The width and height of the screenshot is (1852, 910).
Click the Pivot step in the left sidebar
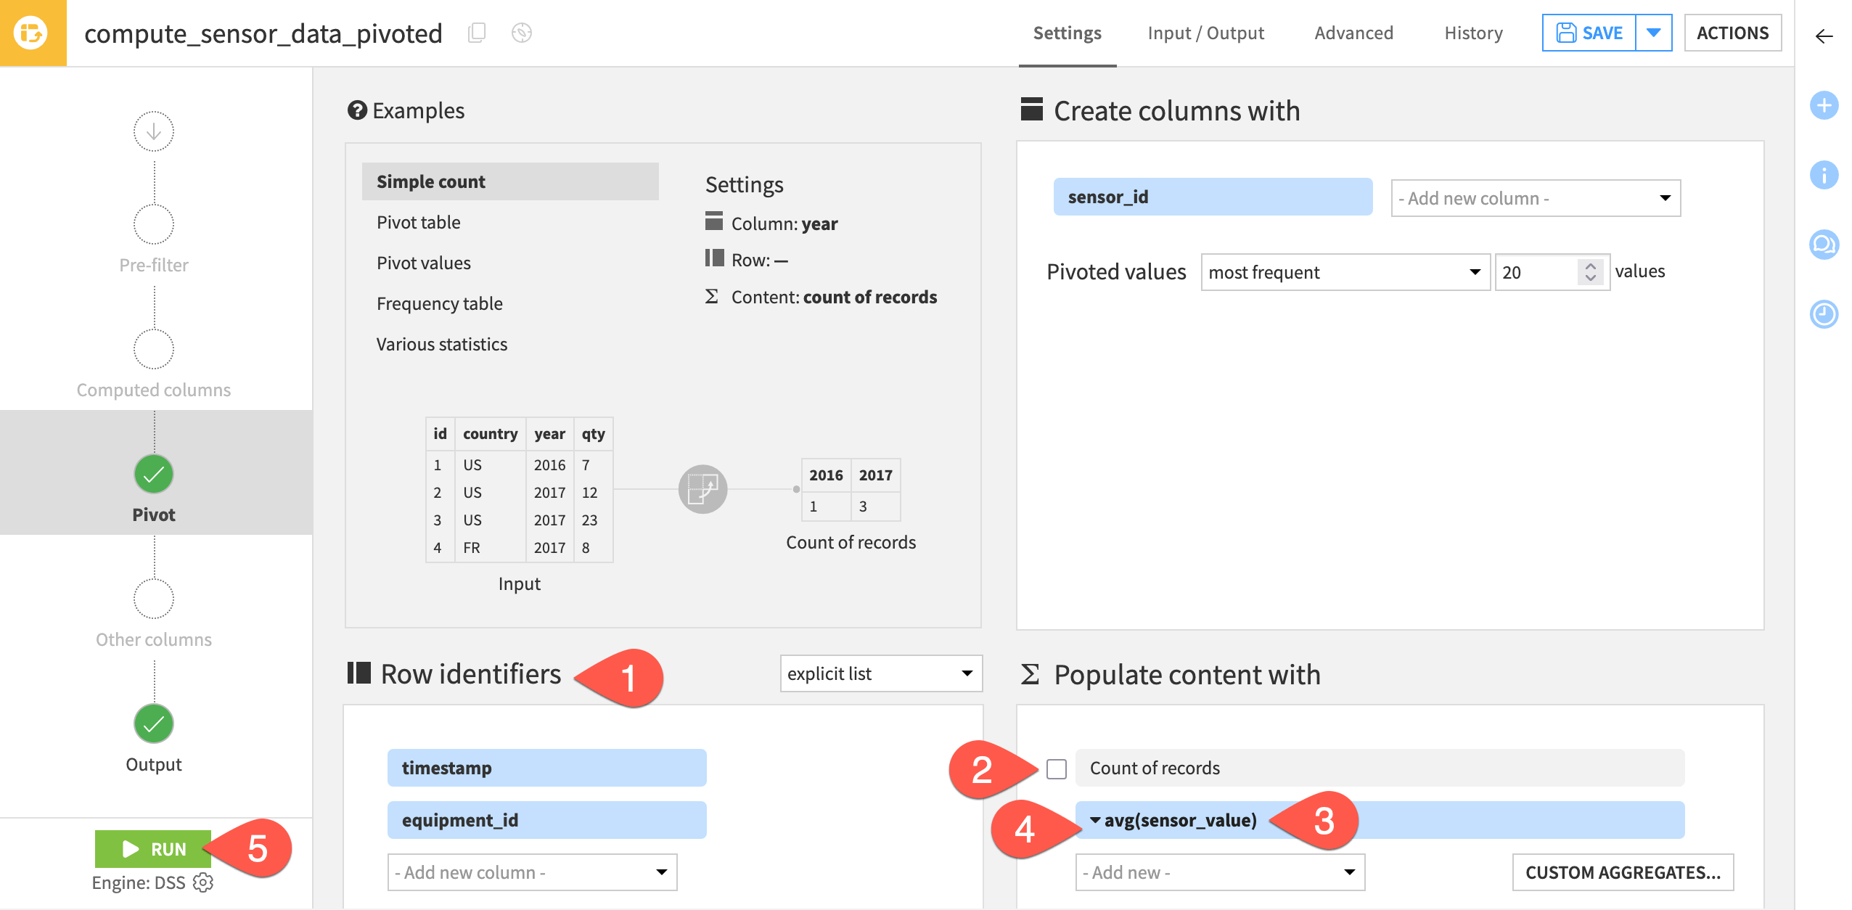pyautogui.click(x=153, y=473)
